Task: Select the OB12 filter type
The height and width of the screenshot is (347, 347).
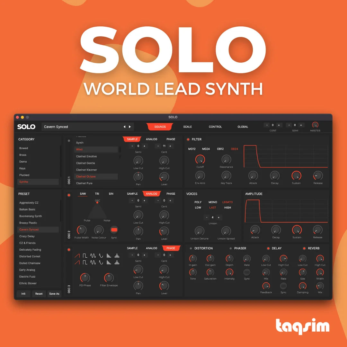Action: pos(220,149)
